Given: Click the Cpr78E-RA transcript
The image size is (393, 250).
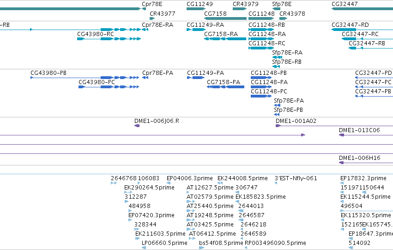Looking at the screenshot, I should [x=145, y=30].
